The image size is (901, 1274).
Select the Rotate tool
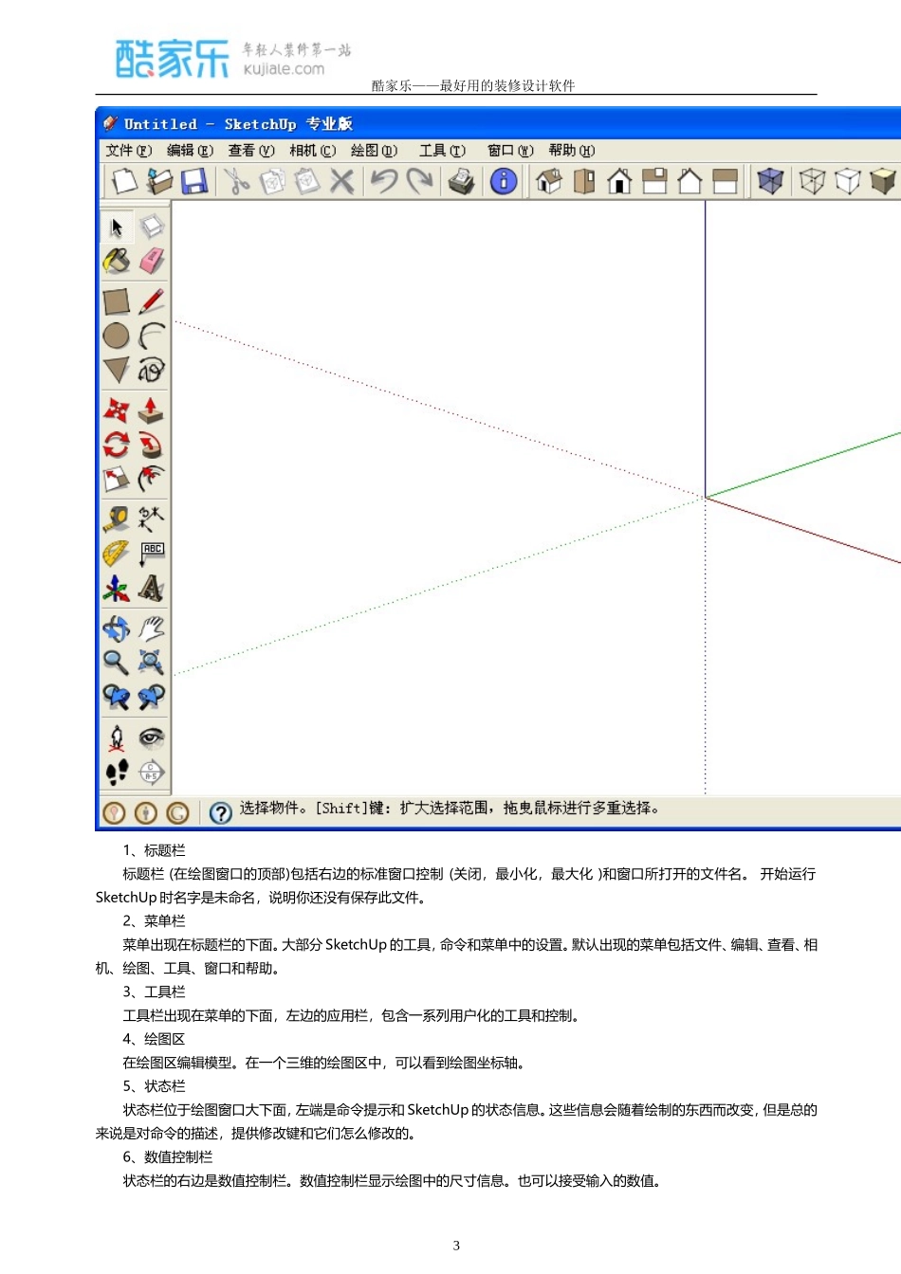click(x=117, y=445)
